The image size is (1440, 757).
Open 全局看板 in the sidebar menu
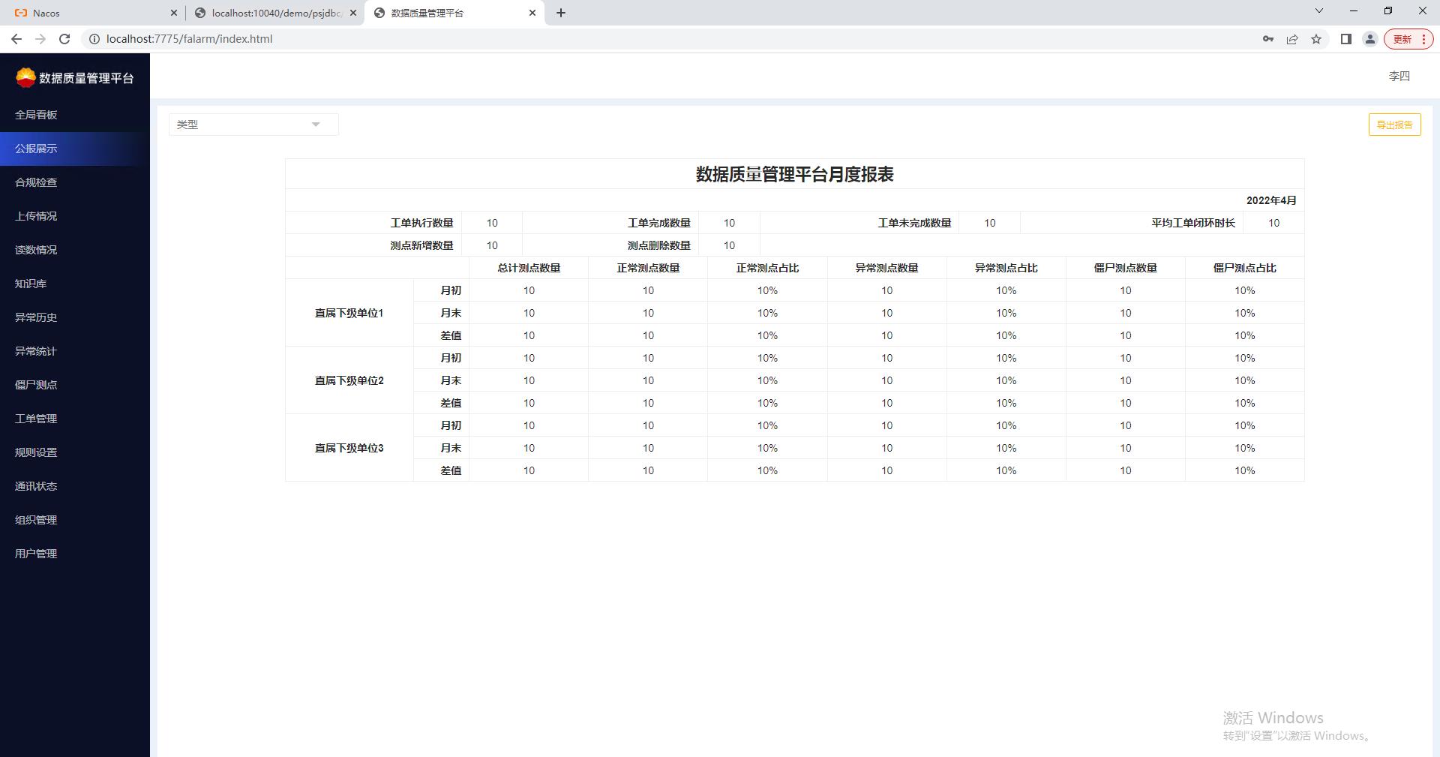36,115
